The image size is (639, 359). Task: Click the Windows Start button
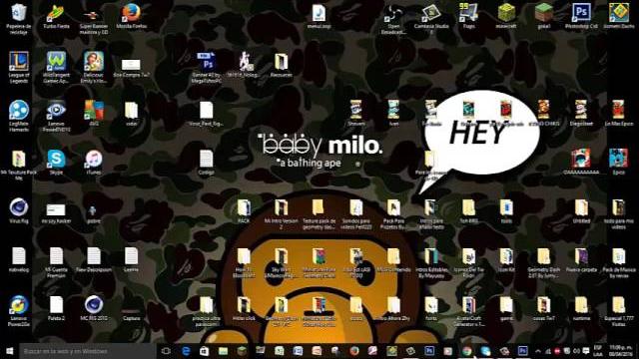point(9,351)
